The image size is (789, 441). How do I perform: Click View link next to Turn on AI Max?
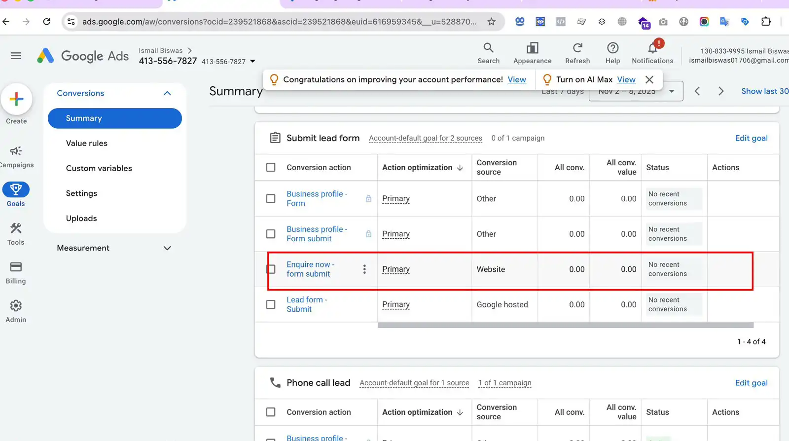pos(626,79)
